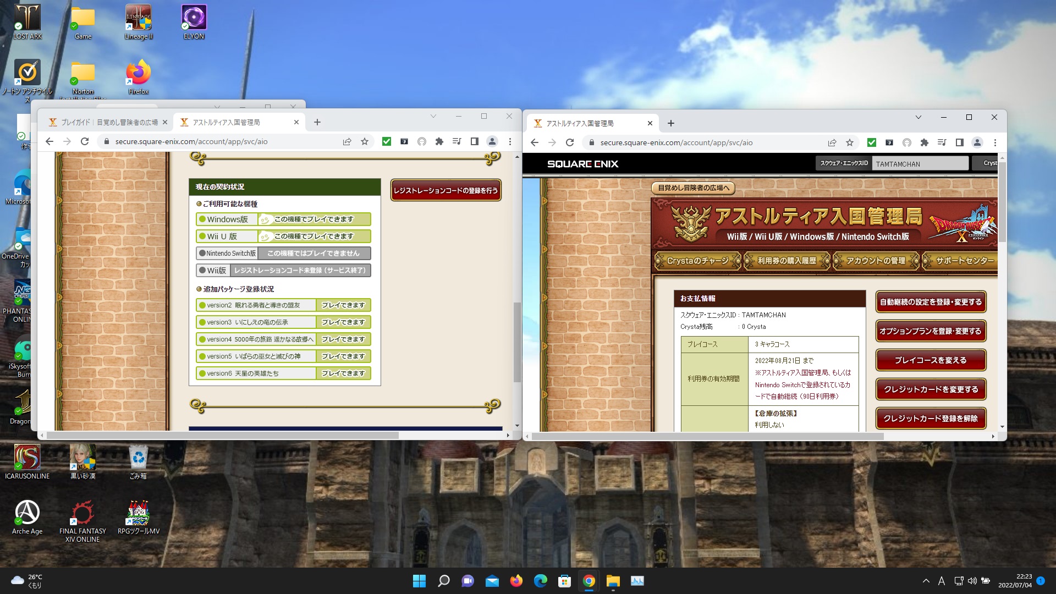Screen dimensions: 1056x594
Task: Open the アカウントの管理 menu item
Action: coord(876,261)
